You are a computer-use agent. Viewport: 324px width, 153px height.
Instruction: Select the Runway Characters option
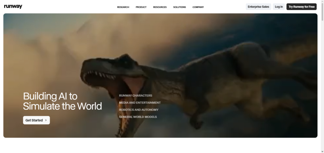point(135,96)
